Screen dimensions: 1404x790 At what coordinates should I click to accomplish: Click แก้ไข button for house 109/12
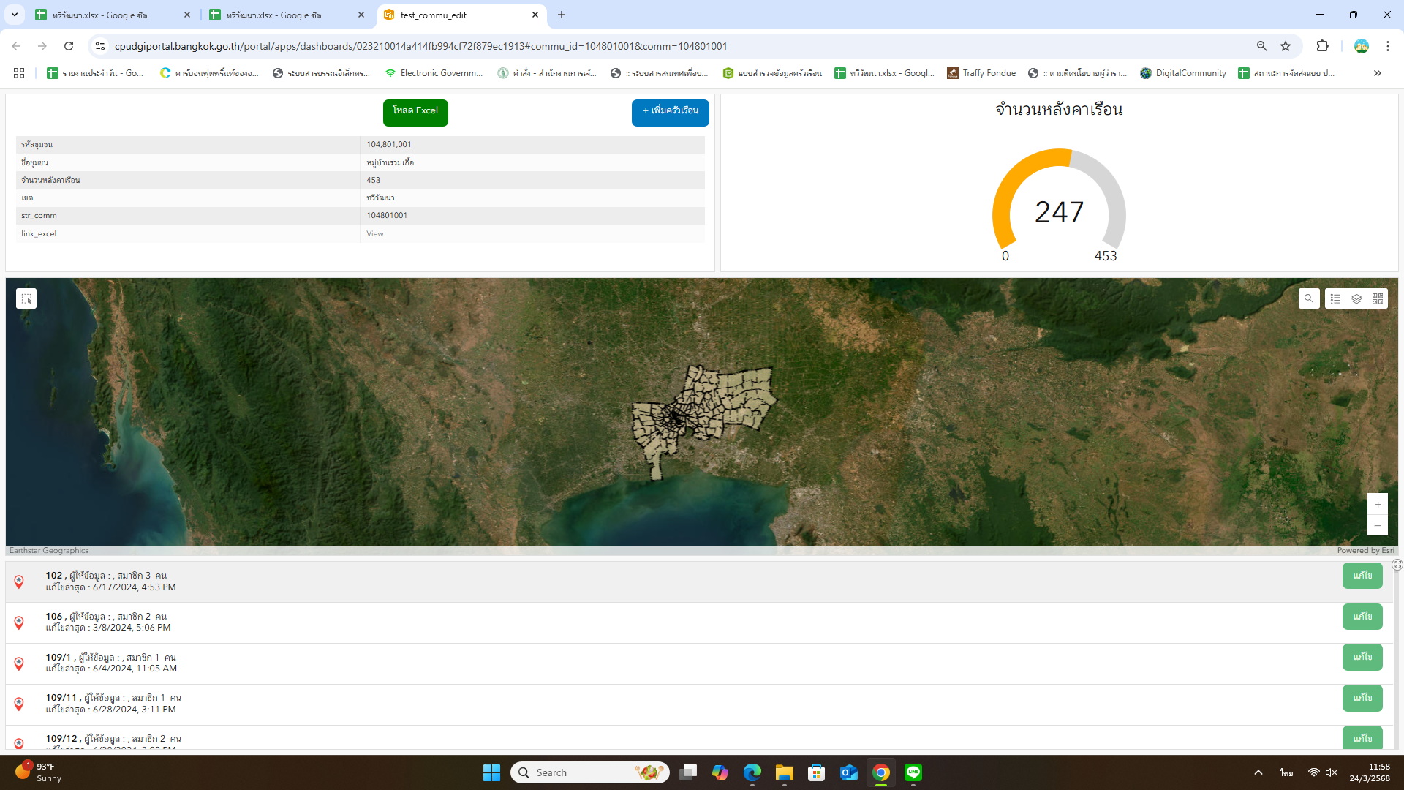click(x=1362, y=737)
